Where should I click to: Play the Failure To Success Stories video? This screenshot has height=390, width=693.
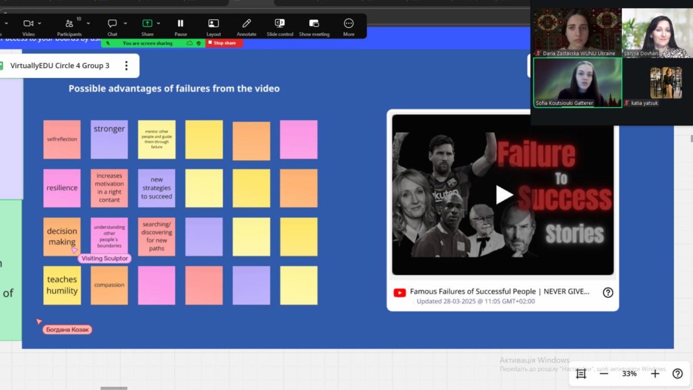[x=503, y=194]
